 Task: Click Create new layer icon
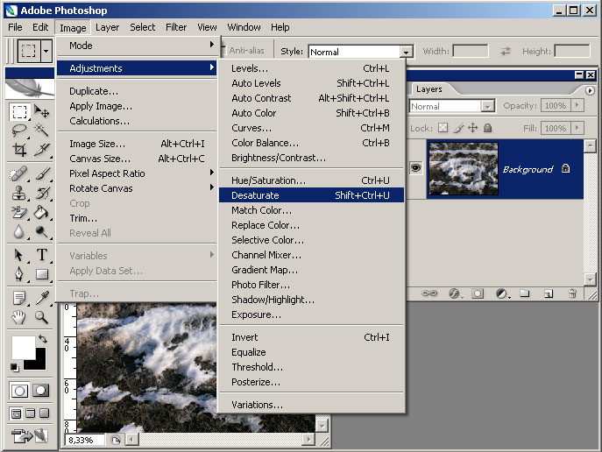(549, 294)
